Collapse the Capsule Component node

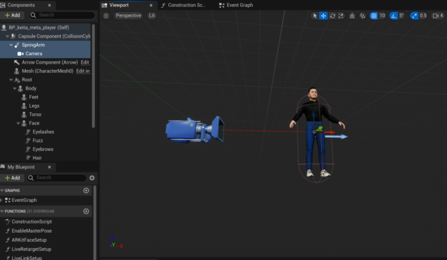(8, 36)
